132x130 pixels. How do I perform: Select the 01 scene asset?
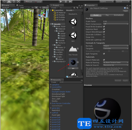click(x=73, y=23)
